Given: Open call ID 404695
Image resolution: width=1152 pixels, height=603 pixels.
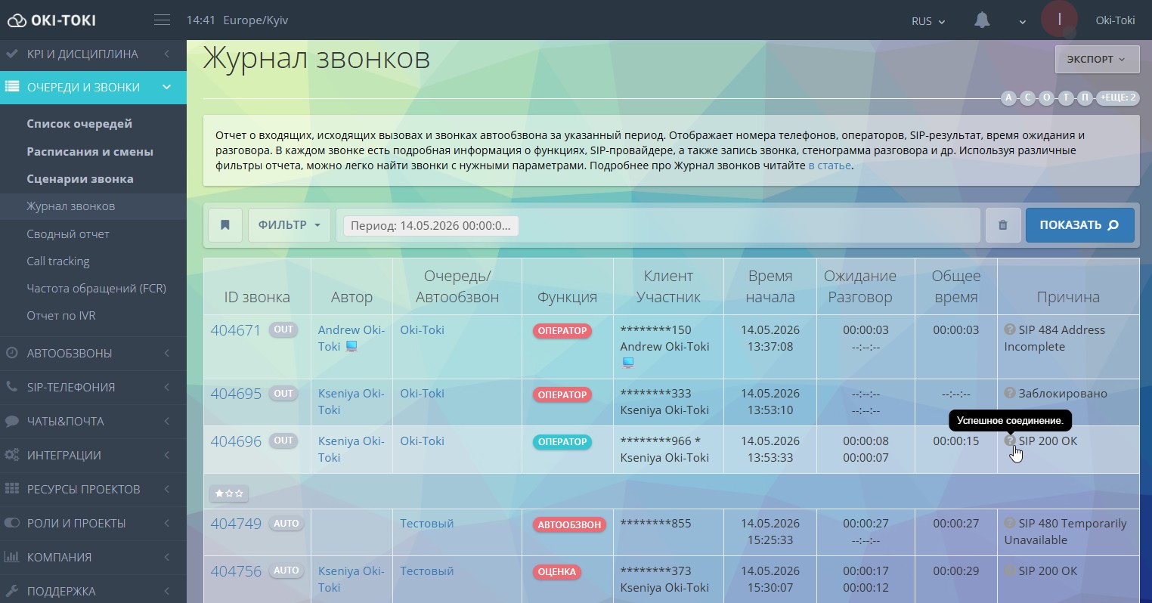Looking at the screenshot, I should click(x=236, y=394).
